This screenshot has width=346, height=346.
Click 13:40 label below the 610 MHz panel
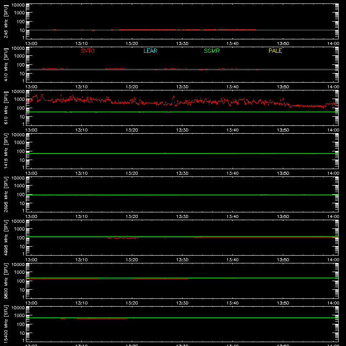233,130
